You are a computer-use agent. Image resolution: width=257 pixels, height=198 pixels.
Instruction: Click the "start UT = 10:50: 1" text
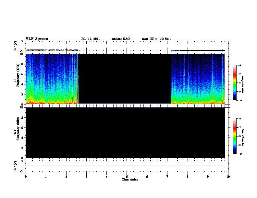(x=157, y=39)
